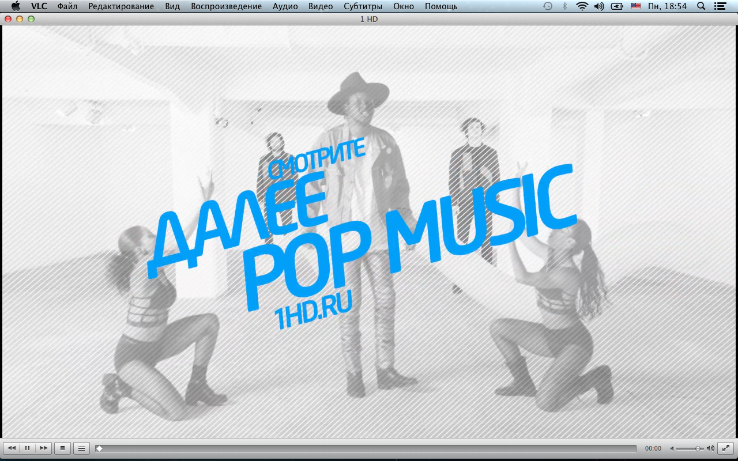Open the Вид menu
Image resolution: width=738 pixels, height=461 pixels.
pos(172,6)
